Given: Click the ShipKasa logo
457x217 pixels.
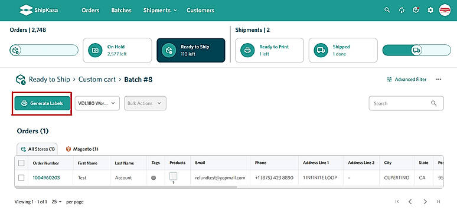Looking at the screenshot, I should coord(39,10).
